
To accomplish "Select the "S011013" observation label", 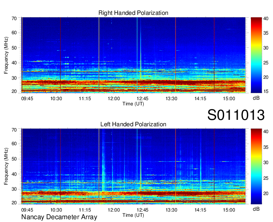I will pyautogui.click(x=236, y=115).
